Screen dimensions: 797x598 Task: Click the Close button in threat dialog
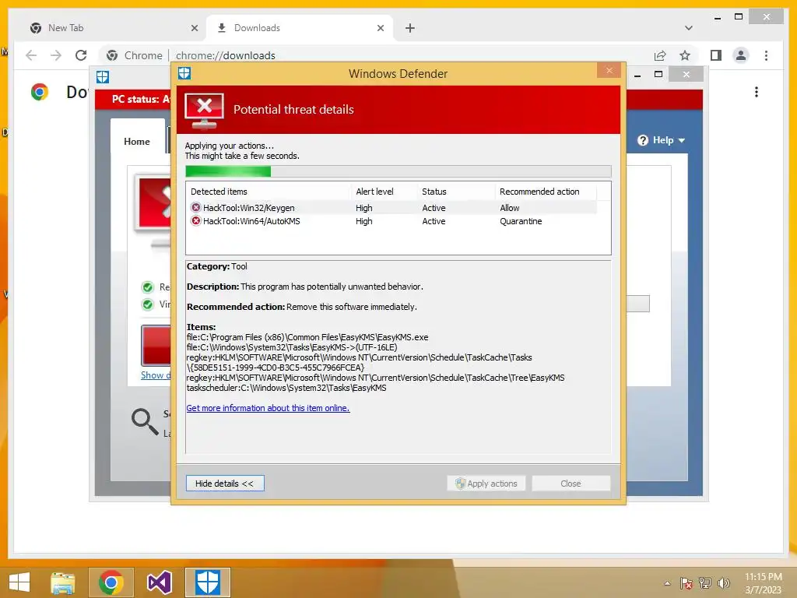(x=571, y=483)
